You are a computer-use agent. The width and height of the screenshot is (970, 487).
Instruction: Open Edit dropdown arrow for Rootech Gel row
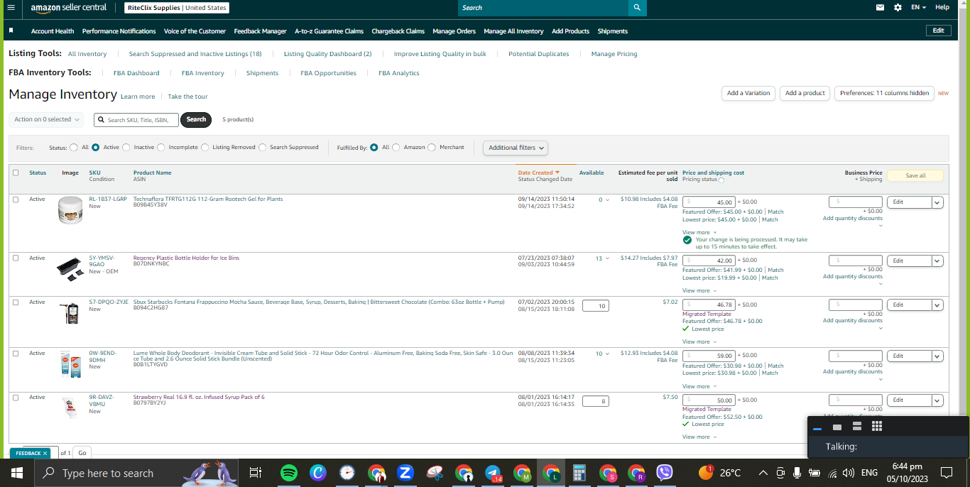pyautogui.click(x=937, y=202)
